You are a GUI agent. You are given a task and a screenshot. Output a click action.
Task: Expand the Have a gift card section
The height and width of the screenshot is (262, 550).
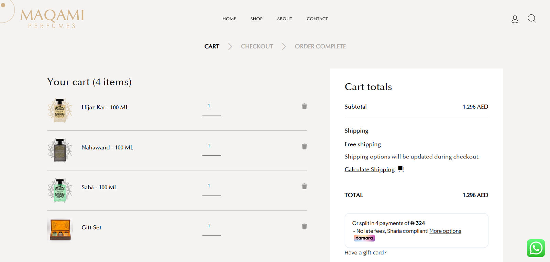point(365,253)
